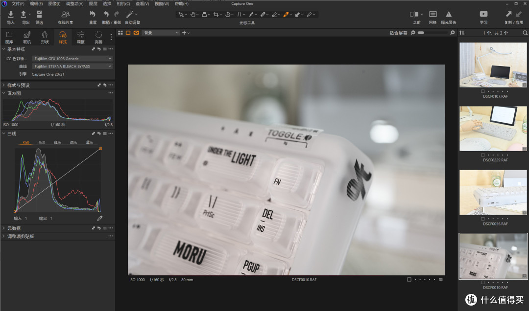Expand the Styles and Presets (样式与预设) panel
The image size is (529, 311).
[4, 85]
